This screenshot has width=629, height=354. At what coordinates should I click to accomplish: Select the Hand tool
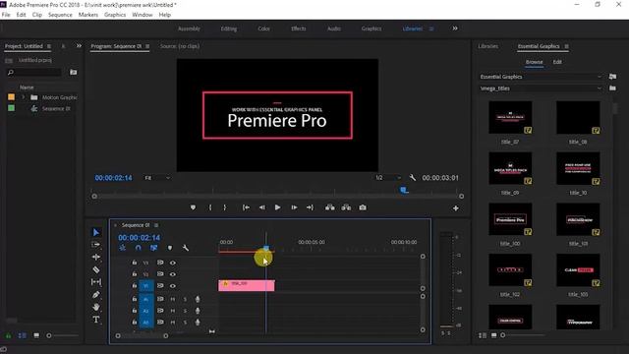tap(96, 307)
